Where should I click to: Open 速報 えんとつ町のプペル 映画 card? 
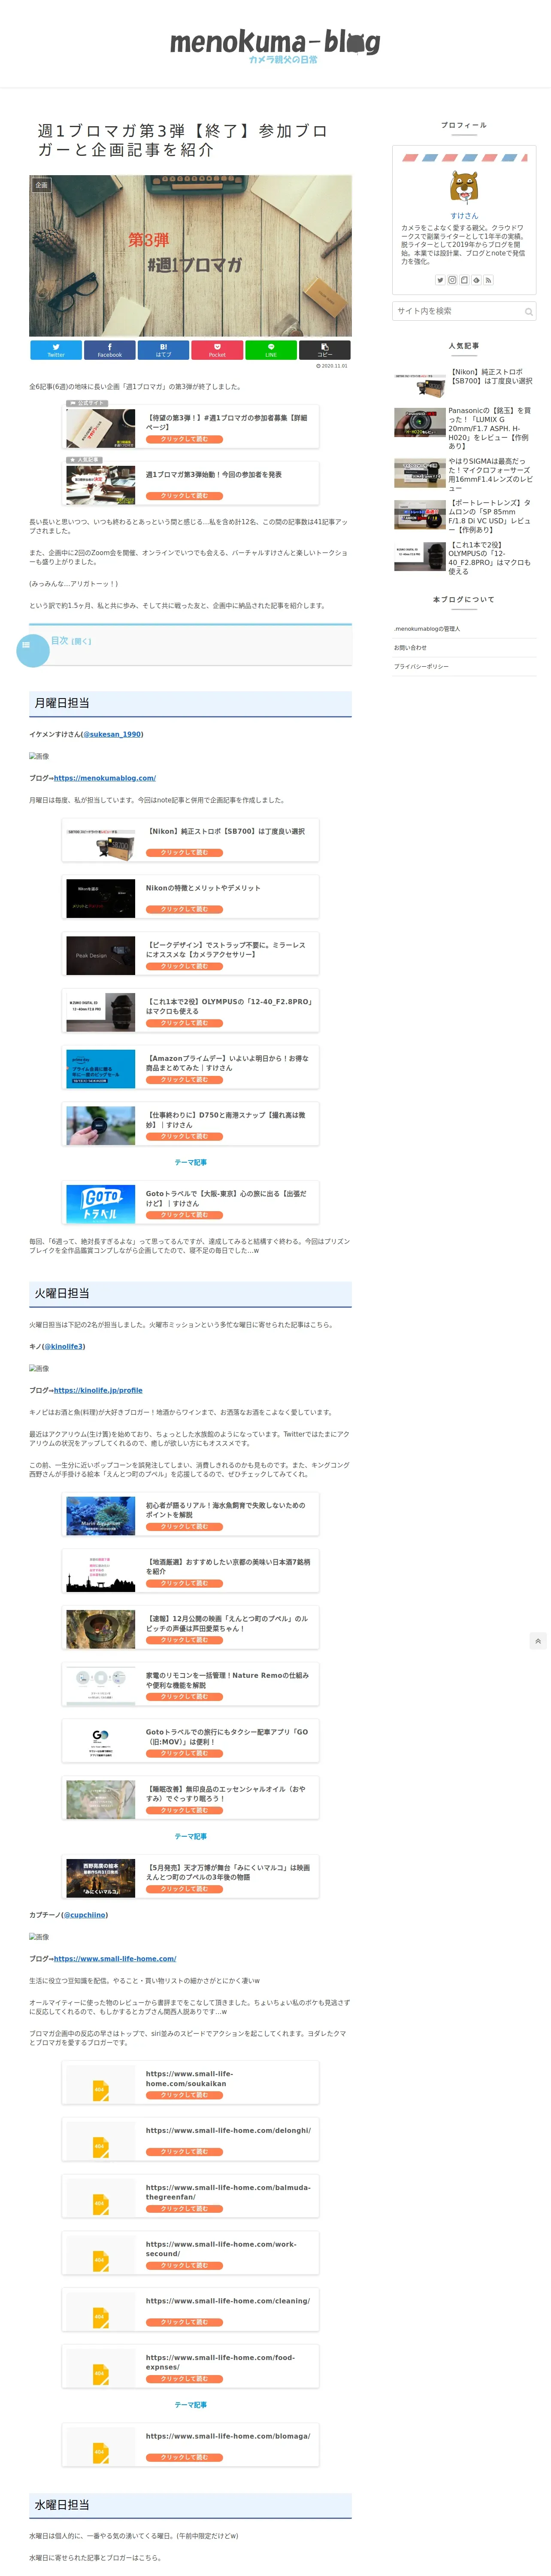click(190, 1628)
